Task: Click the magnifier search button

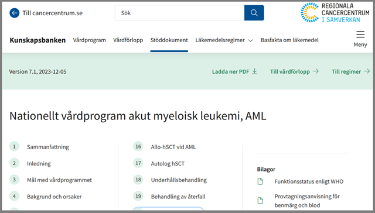Action: pos(254,13)
